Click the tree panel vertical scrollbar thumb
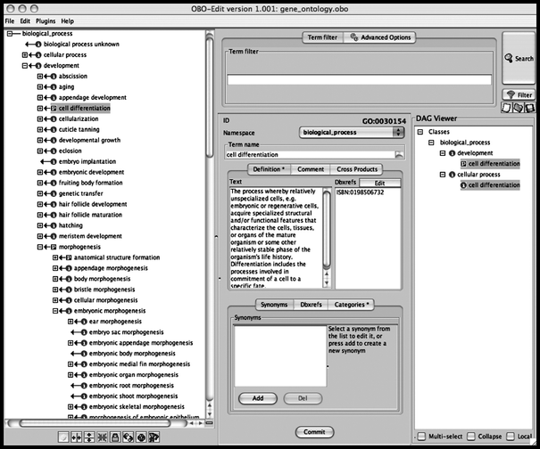Screen dimensions: 540x449 (x=209, y=97)
